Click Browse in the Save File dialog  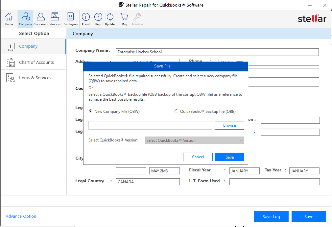tap(229, 125)
